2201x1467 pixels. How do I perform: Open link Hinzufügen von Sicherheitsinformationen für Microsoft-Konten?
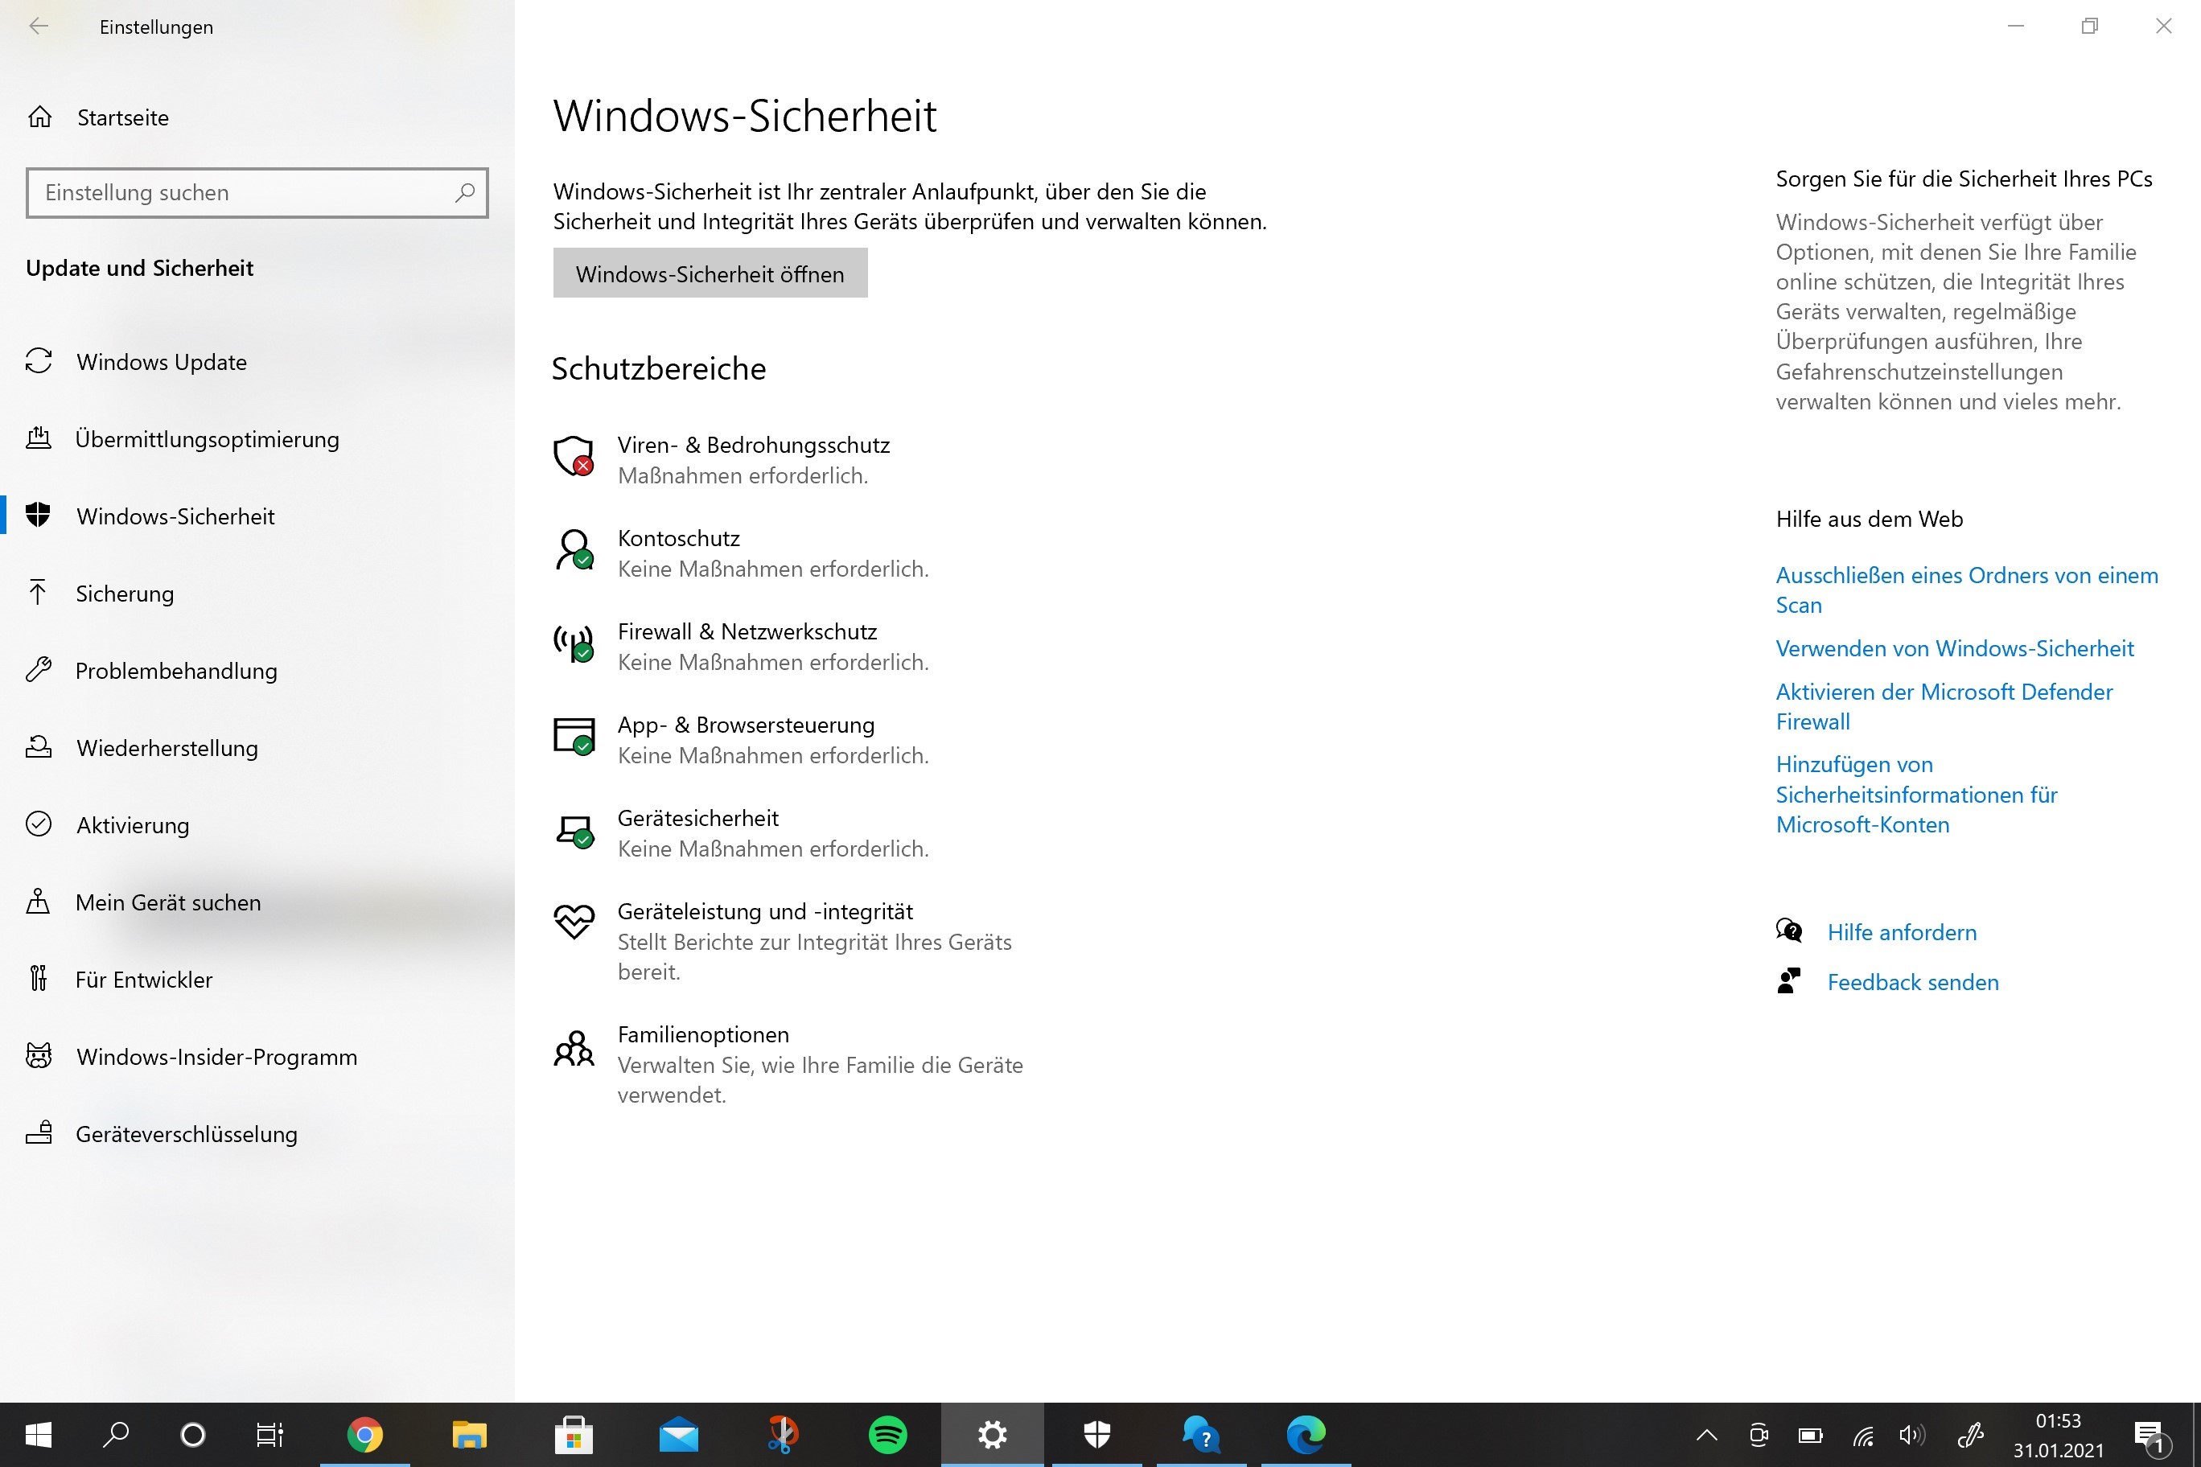[x=1915, y=795]
